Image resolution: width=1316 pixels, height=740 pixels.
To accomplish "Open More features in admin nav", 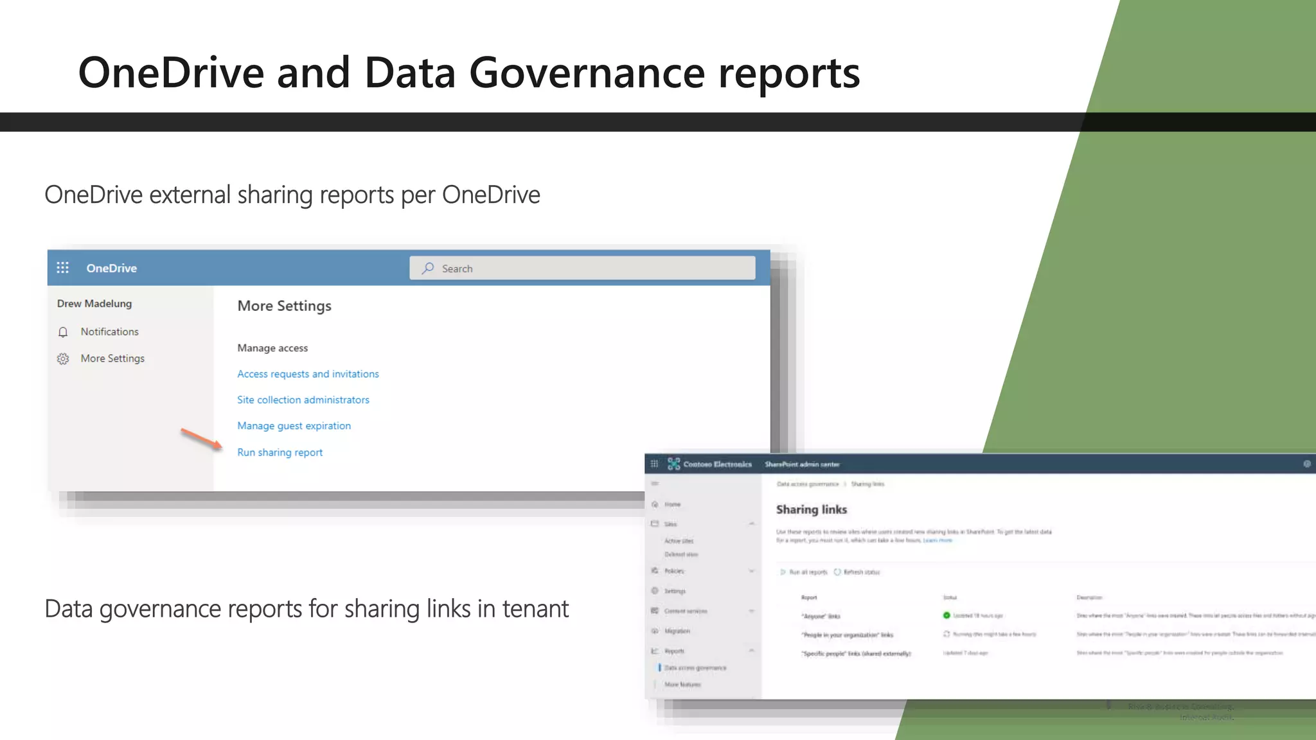I will coord(682,685).
